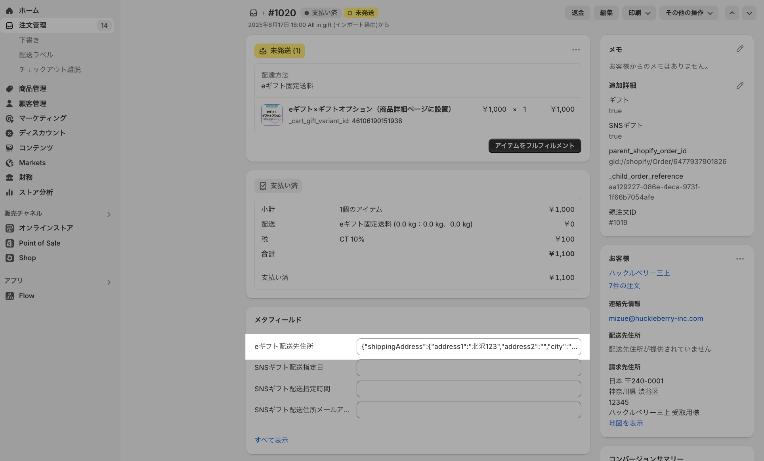Click the pencil icon next to 追加詳細

point(740,86)
